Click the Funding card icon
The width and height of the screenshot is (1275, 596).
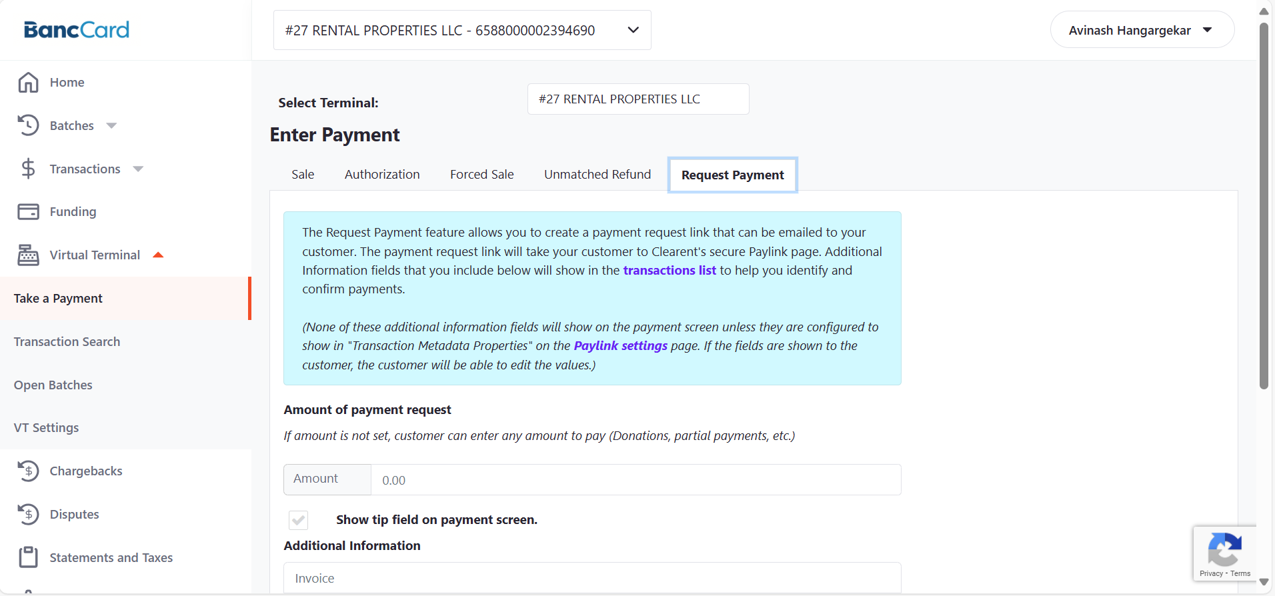pos(28,211)
